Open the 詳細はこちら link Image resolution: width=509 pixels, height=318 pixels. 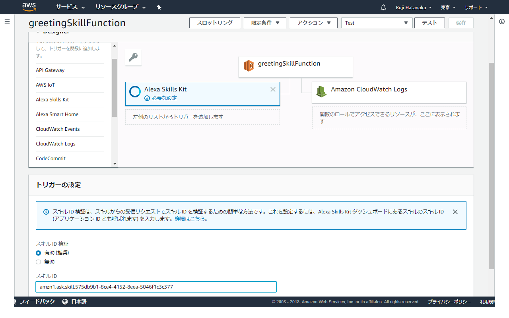(190, 219)
